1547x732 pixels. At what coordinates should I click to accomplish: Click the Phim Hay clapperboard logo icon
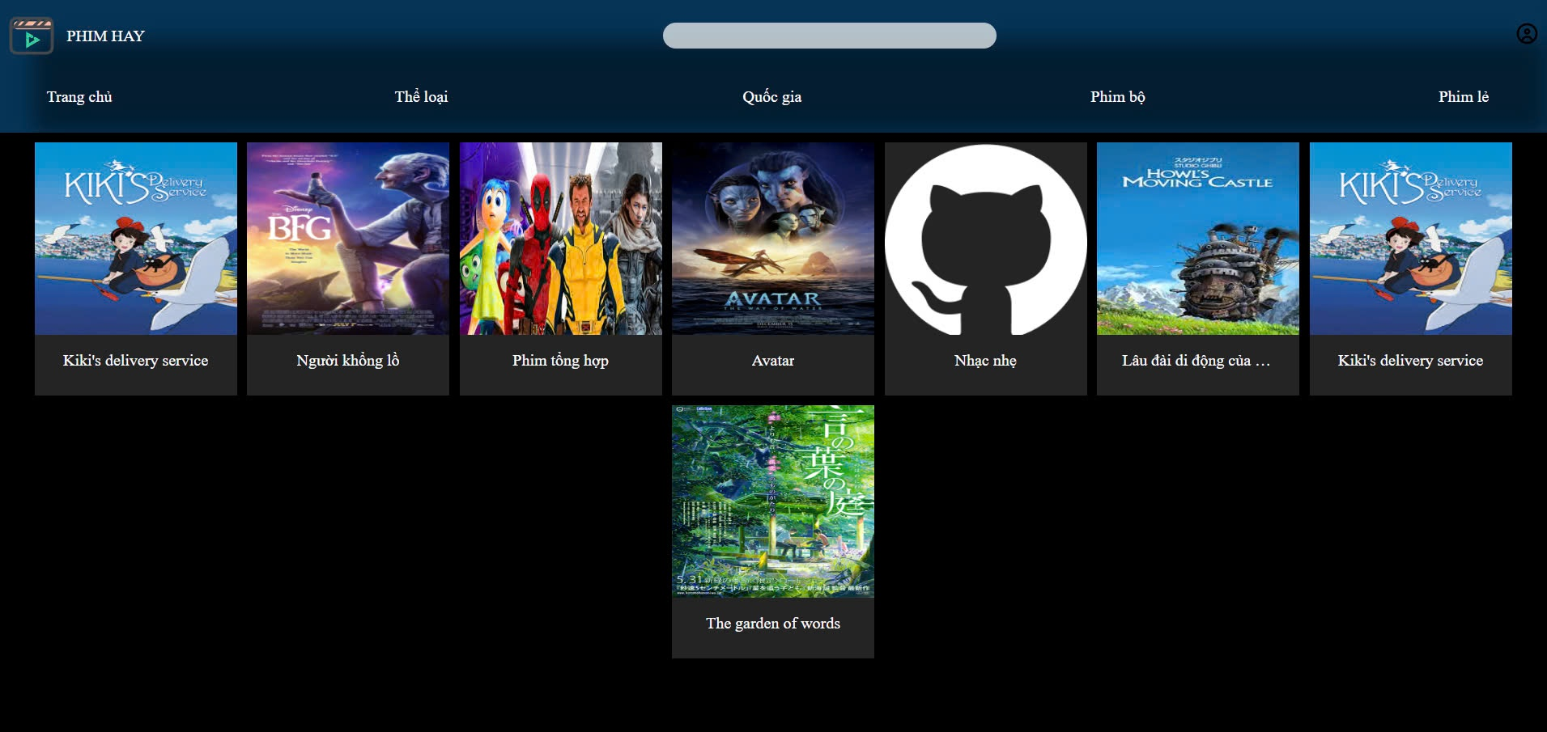(32, 36)
